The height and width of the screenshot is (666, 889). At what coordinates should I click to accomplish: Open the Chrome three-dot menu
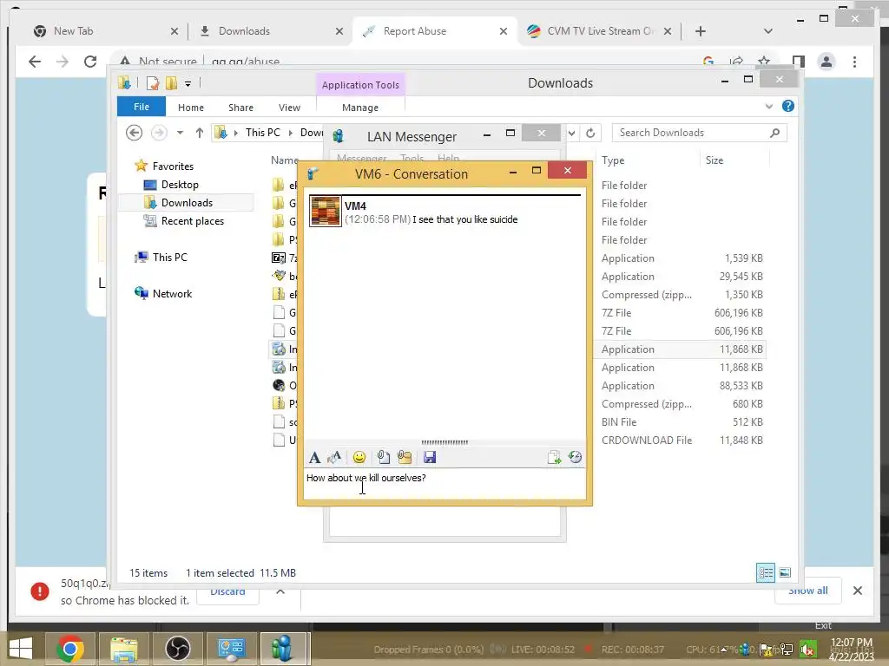point(854,62)
